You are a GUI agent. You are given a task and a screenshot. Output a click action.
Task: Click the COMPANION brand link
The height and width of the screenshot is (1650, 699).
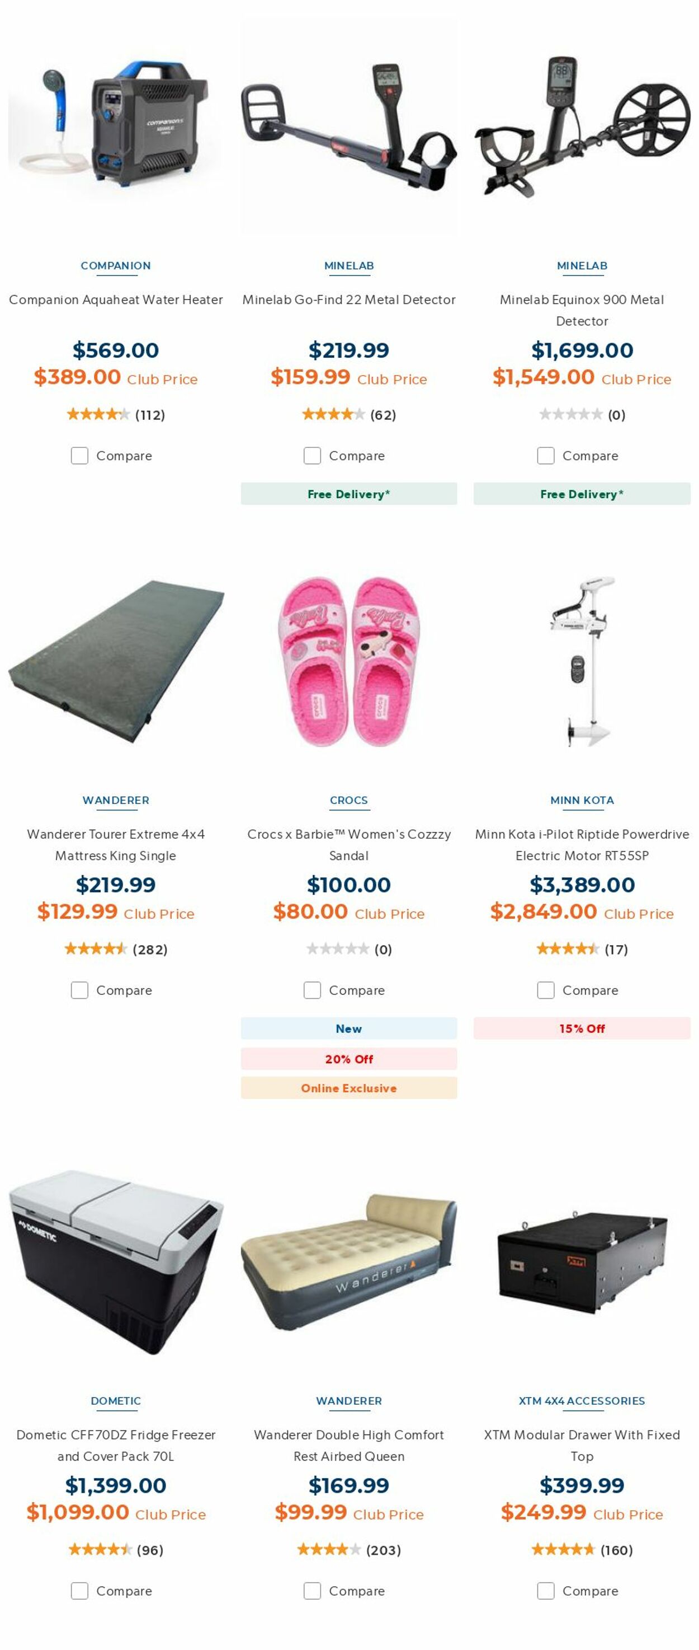pos(116,266)
